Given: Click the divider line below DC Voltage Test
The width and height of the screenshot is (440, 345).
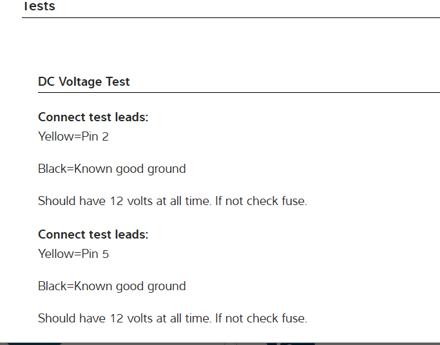Looking at the screenshot, I should pos(238,93).
